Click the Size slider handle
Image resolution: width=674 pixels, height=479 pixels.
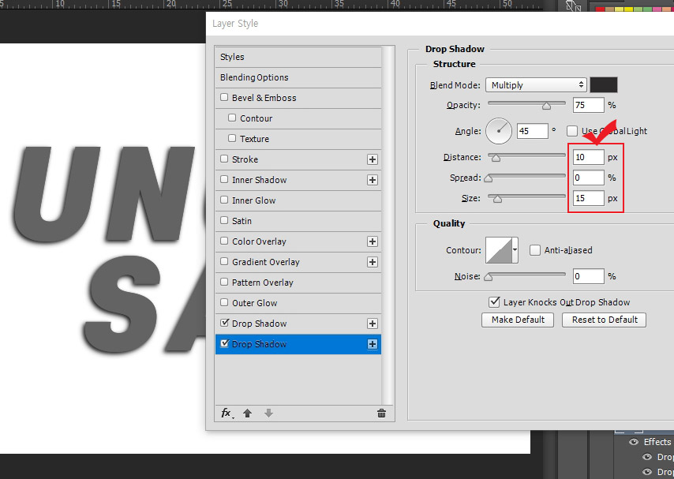tap(497, 199)
